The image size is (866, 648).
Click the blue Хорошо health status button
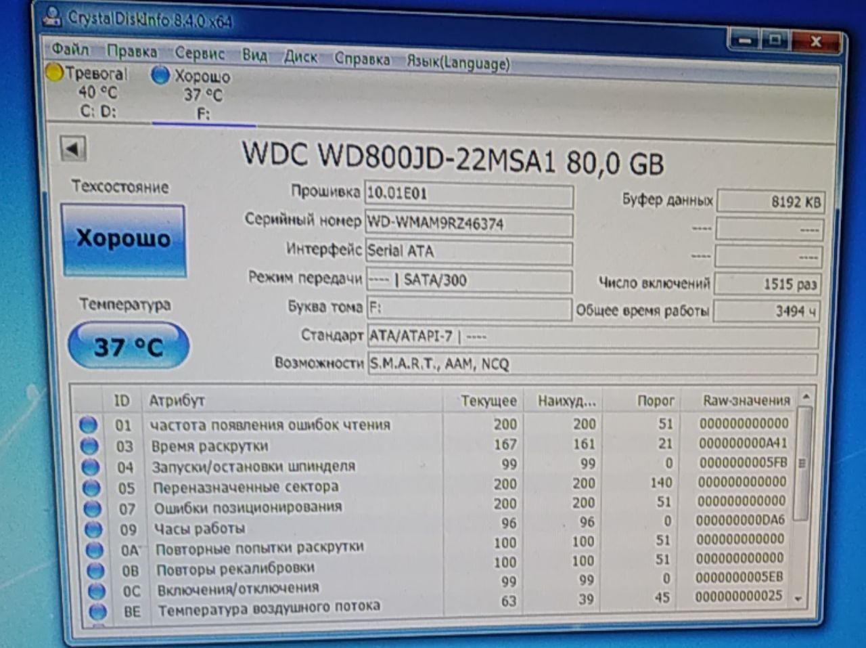[x=124, y=240]
